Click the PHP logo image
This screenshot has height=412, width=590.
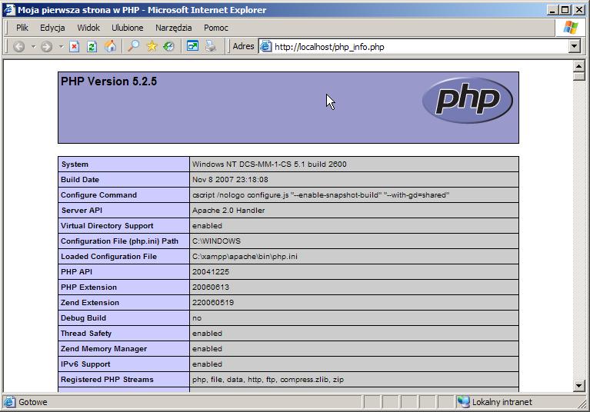point(468,100)
